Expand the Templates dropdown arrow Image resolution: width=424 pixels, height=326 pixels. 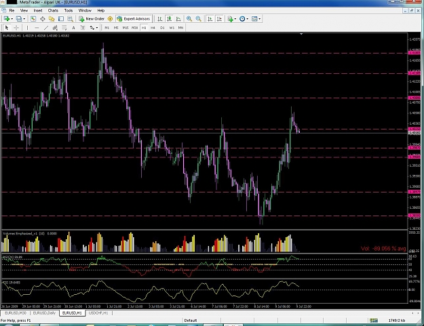coord(260,19)
